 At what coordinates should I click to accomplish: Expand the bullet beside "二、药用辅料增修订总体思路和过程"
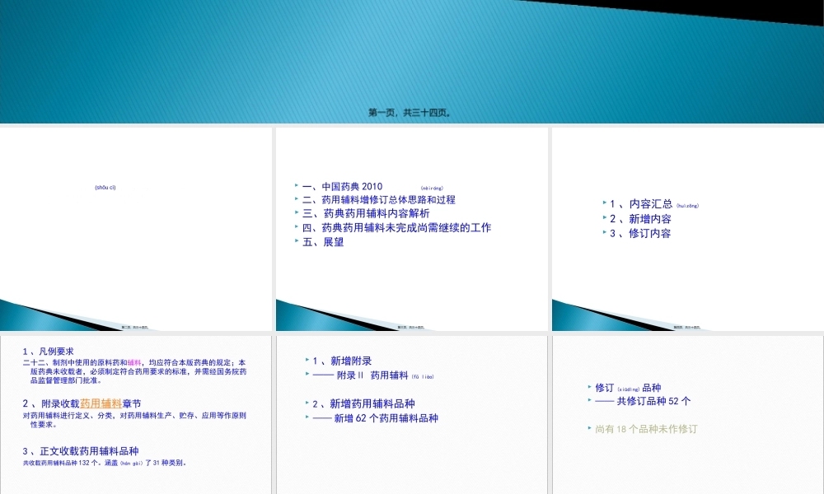pyautogui.click(x=297, y=198)
